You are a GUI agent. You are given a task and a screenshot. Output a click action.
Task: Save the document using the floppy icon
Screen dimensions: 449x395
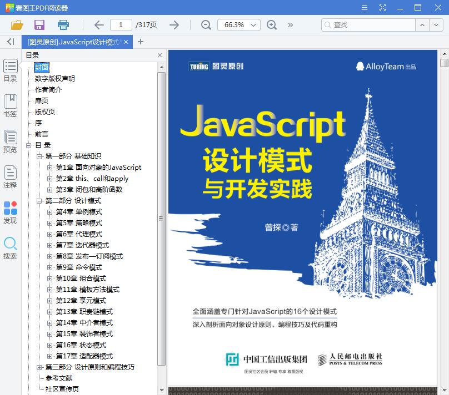tap(39, 25)
